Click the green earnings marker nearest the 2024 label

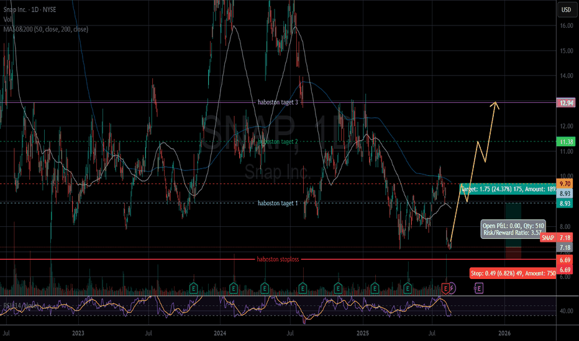(x=233, y=288)
